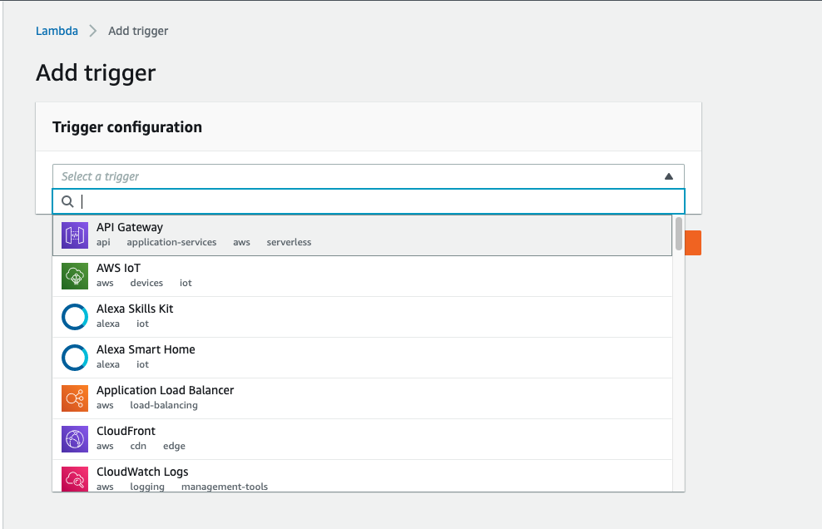This screenshot has height=529, width=822.
Task: Pick the Alexa Skills Kit trigger option
Action: point(135,309)
